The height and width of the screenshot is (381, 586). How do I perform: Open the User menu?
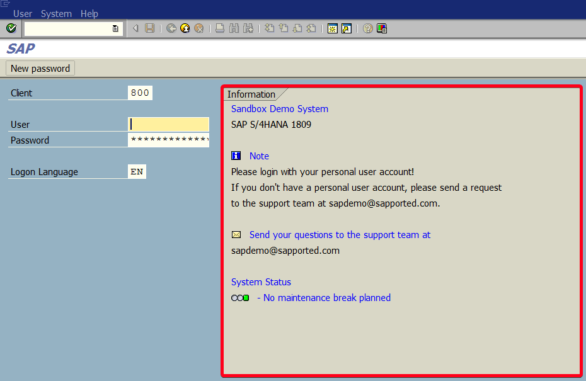pyautogui.click(x=23, y=13)
